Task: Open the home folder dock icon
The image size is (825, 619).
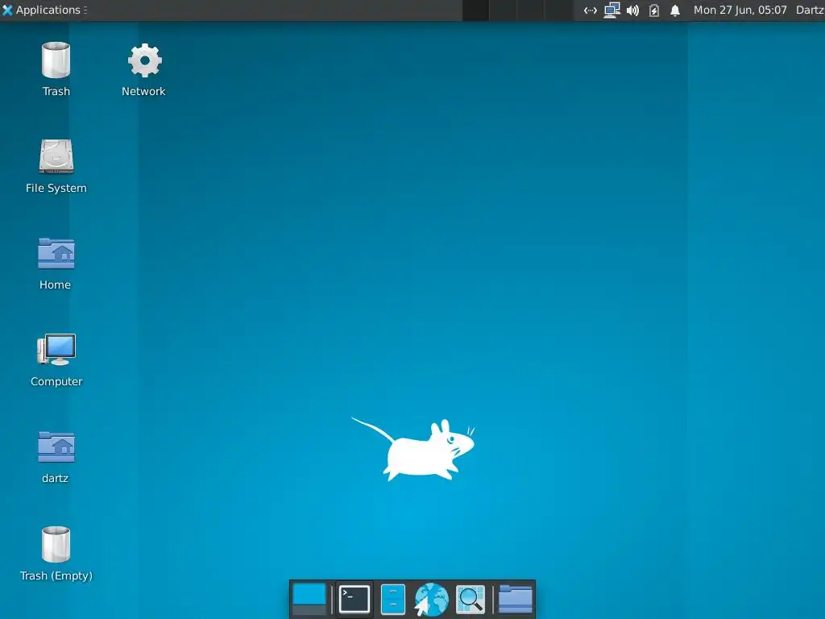Action: (516, 599)
